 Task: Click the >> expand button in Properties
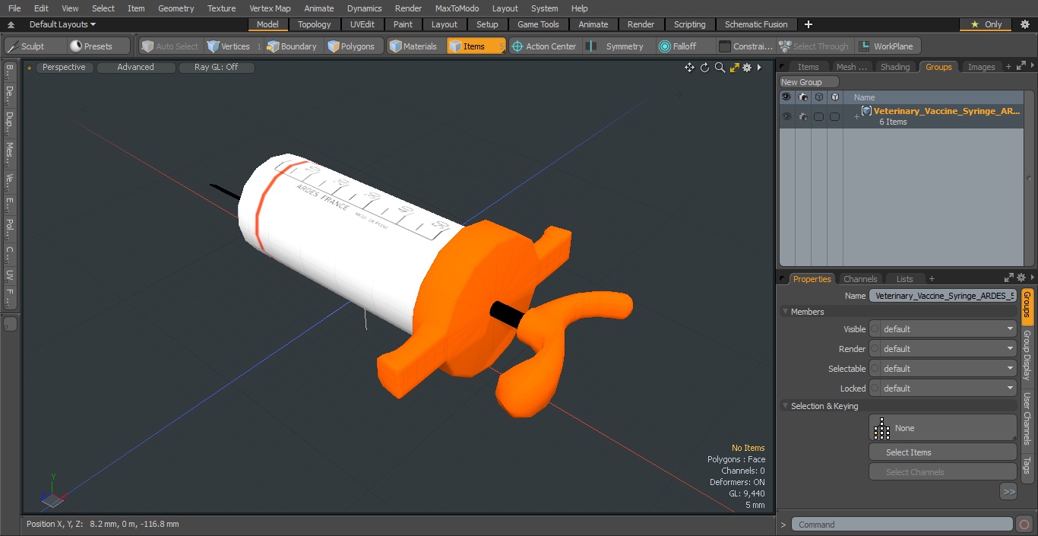click(x=1008, y=492)
